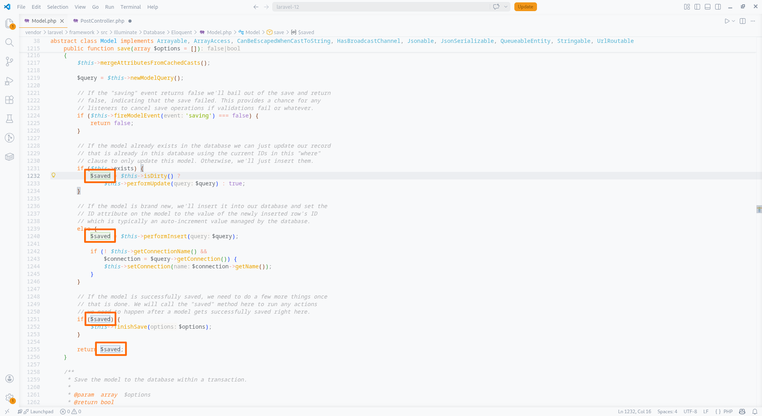
Task: Open the framework breadcrumb dropdown
Action: 82,33
